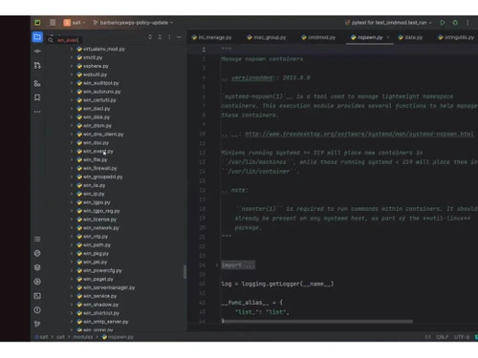Open the Python Packages tool window icon
The width and height of the screenshot is (478, 358).
37,253
